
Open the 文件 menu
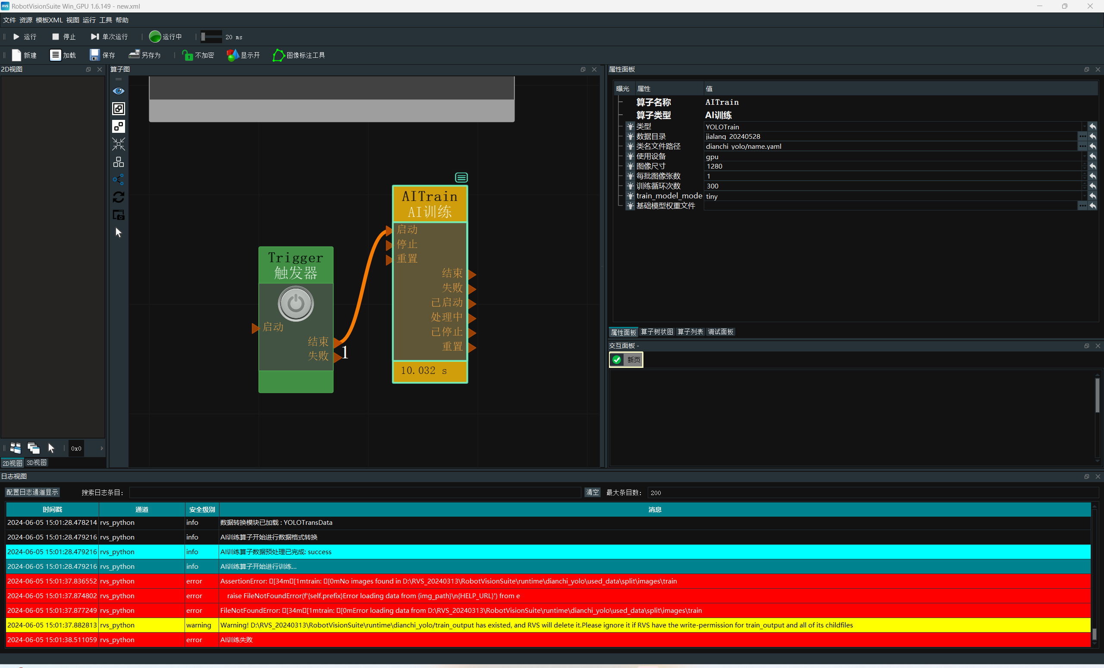pos(9,20)
